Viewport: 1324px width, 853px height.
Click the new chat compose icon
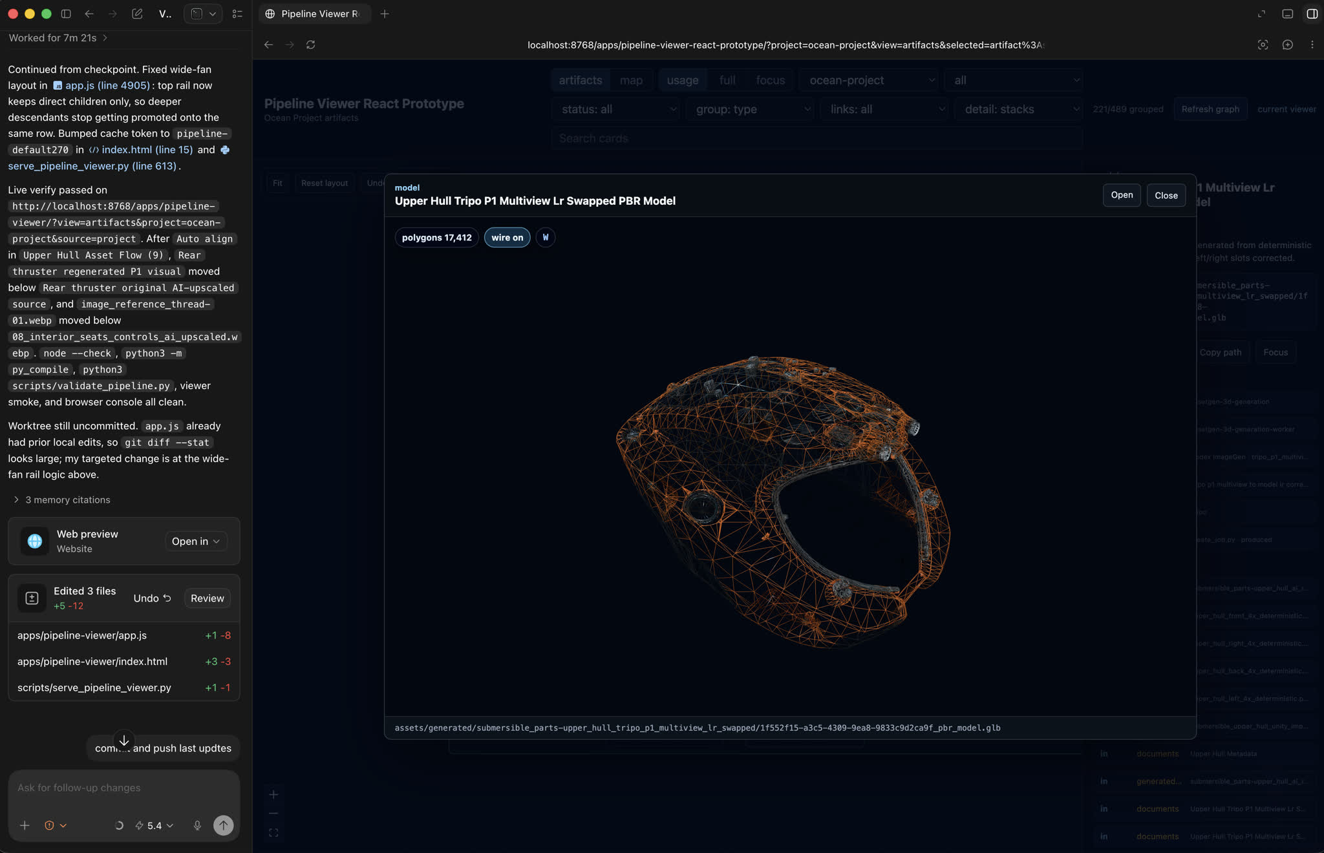(x=137, y=14)
